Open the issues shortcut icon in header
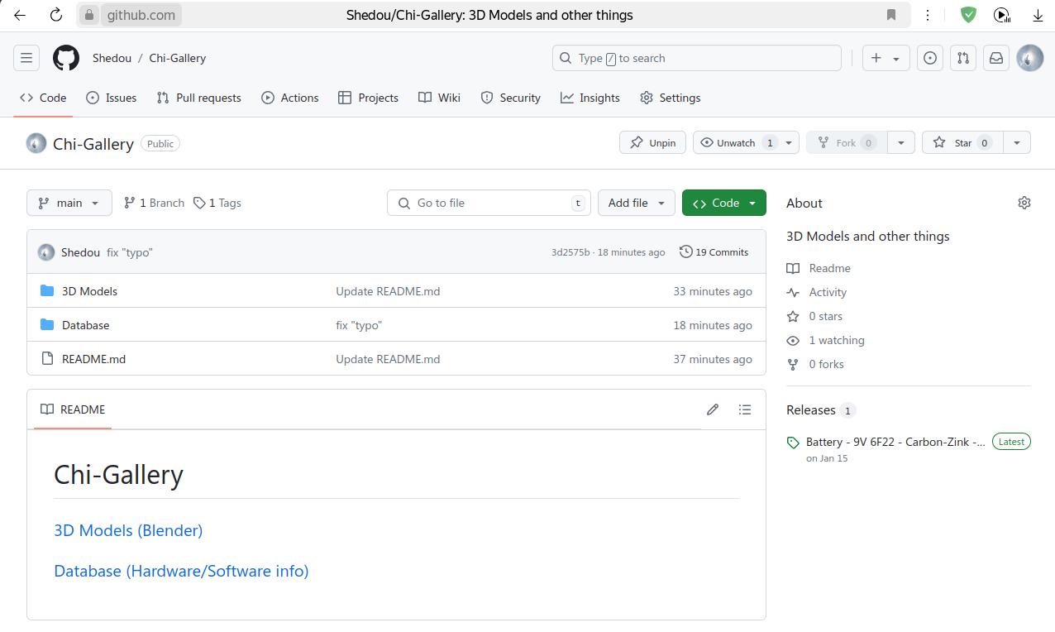Image resolution: width=1055 pixels, height=632 pixels. pyautogui.click(x=930, y=58)
